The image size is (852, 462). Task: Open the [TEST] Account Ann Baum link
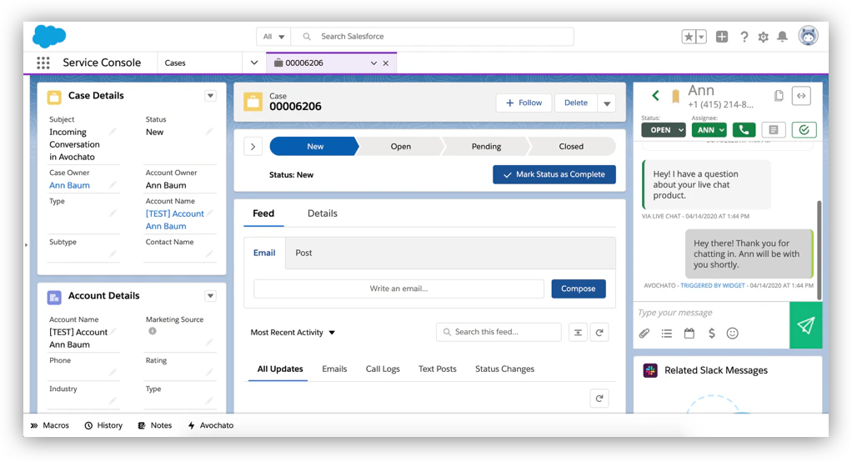(x=174, y=219)
